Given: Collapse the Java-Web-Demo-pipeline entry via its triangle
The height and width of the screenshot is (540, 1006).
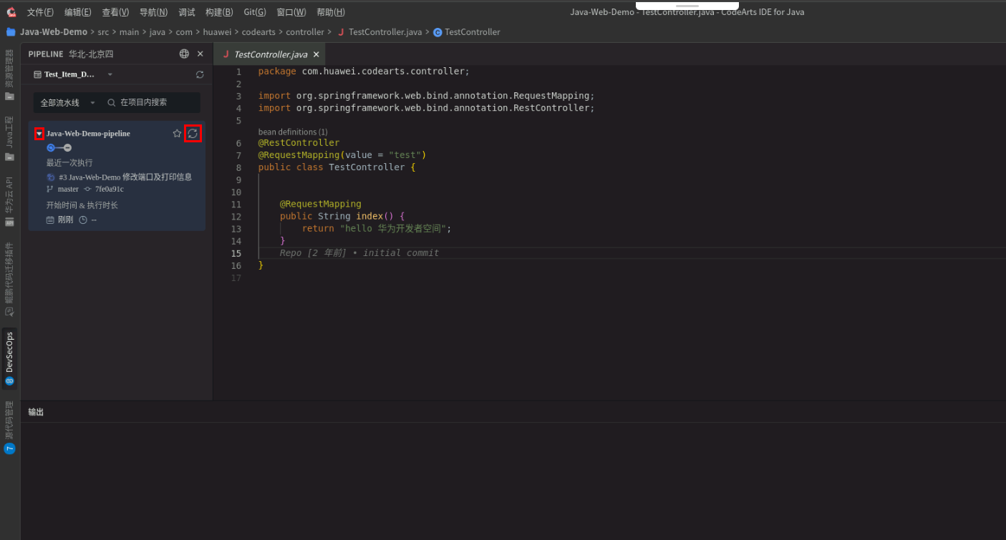Looking at the screenshot, I should (x=39, y=133).
